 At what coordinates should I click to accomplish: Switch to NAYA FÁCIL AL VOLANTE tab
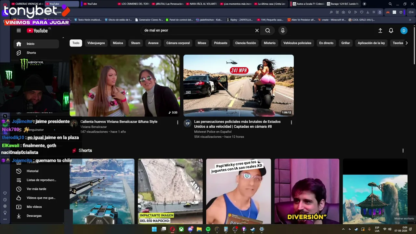(201, 4)
